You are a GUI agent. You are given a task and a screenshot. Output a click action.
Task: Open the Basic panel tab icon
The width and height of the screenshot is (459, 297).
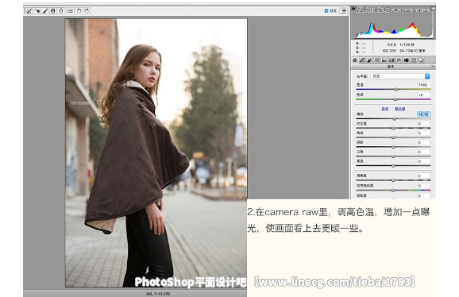click(x=355, y=60)
